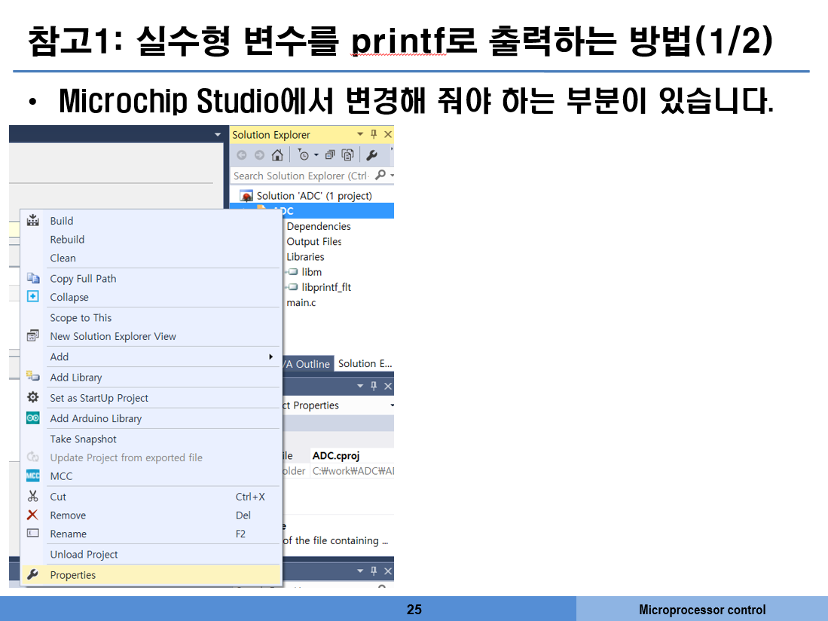
Task: Select main.c in the solution tree
Action: pyautogui.click(x=301, y=303)
